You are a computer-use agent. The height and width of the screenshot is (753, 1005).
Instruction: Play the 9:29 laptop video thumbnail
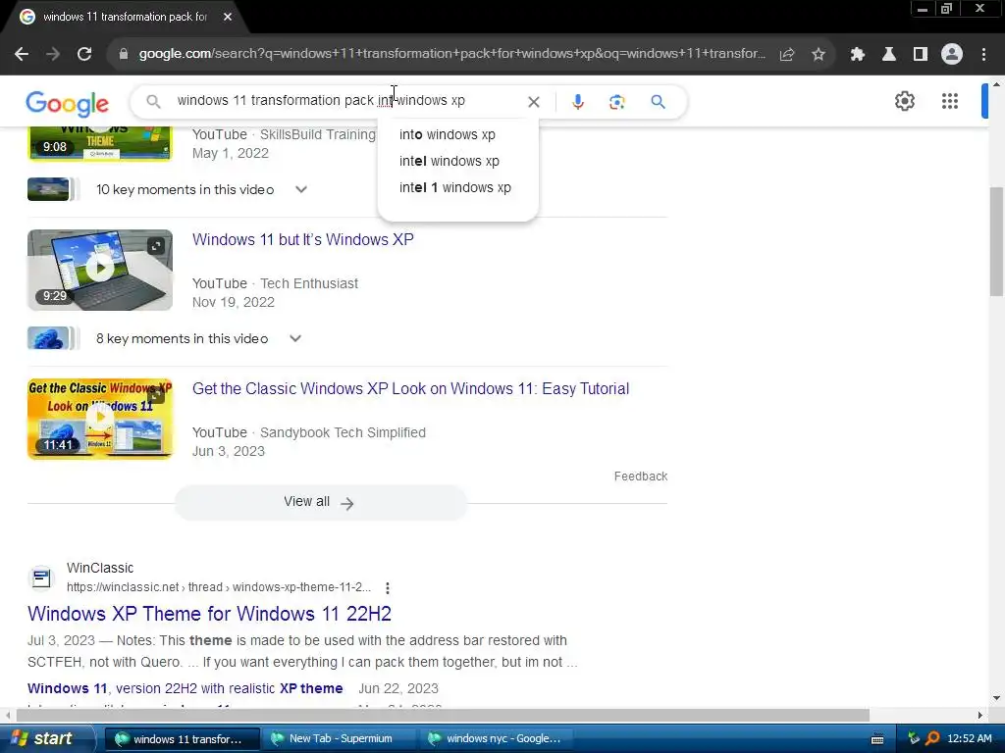100,271
